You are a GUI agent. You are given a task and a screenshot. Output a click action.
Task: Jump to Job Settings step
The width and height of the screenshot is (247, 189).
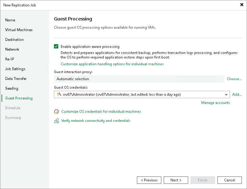coord(15,69)
